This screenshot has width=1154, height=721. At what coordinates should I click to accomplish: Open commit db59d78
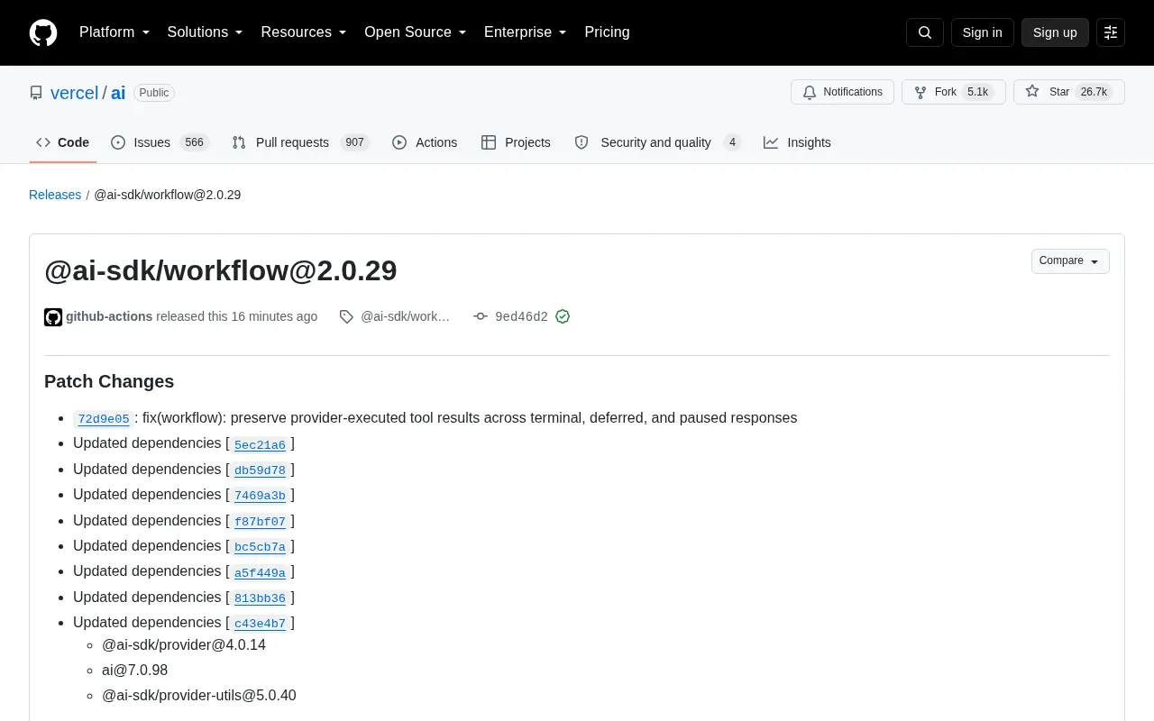[260, 470]
